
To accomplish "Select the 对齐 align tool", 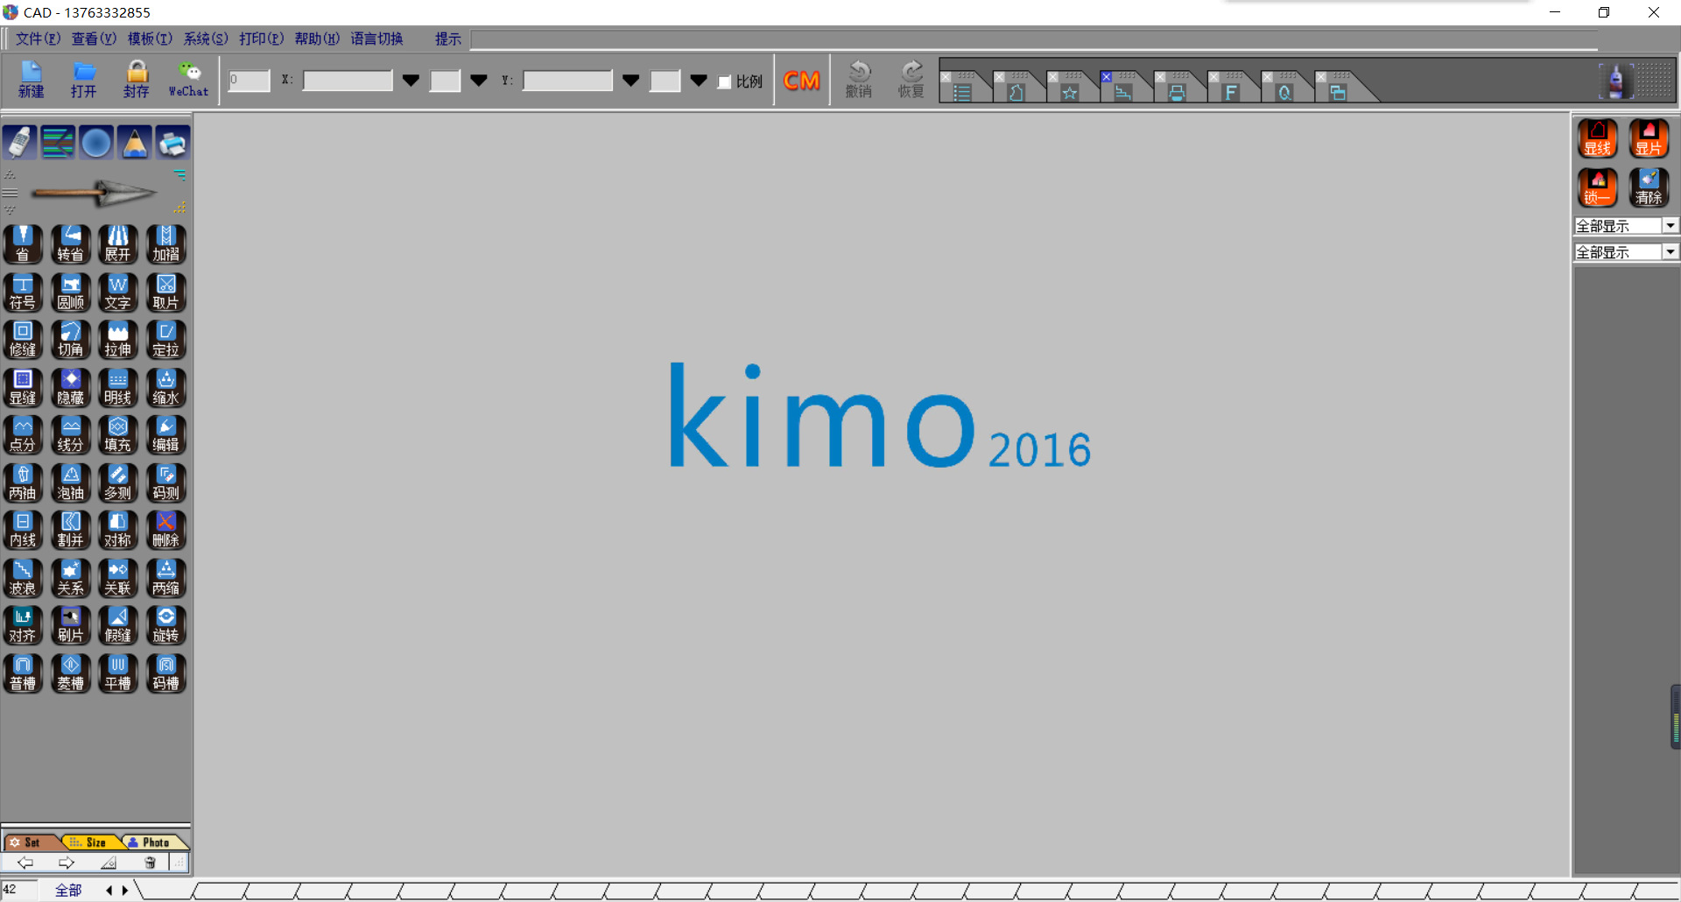I will [x=23, y=626].
